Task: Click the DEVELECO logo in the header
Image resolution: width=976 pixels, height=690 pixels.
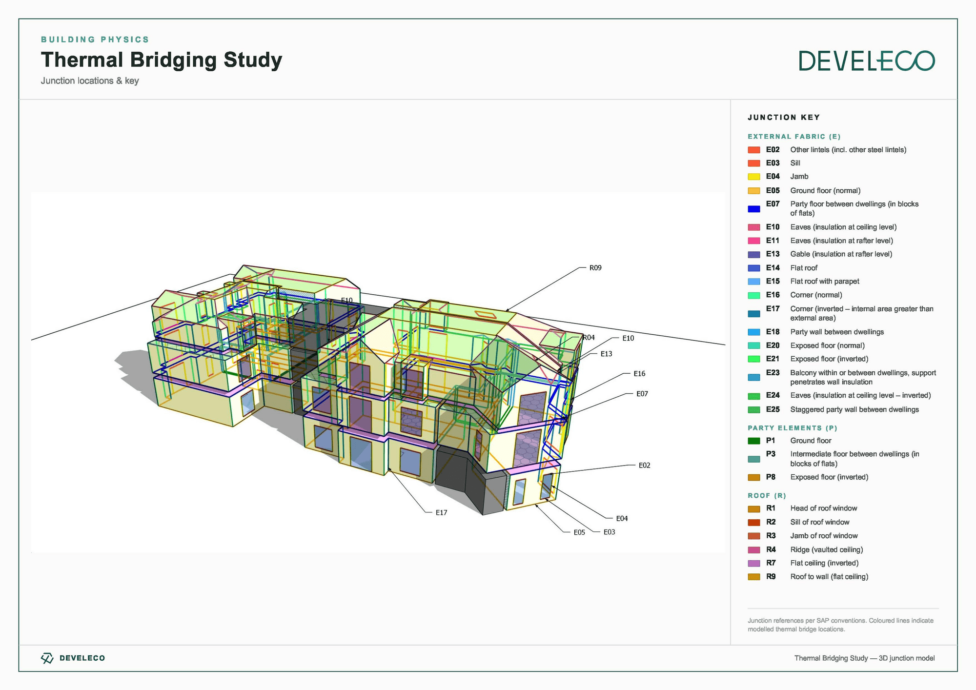Action: (867, 61)
